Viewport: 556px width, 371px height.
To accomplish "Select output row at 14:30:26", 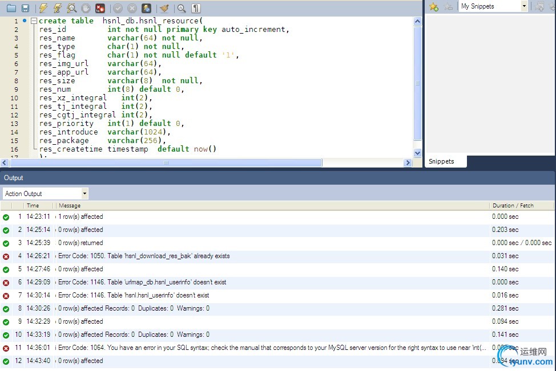I will [x=277, y=308].
